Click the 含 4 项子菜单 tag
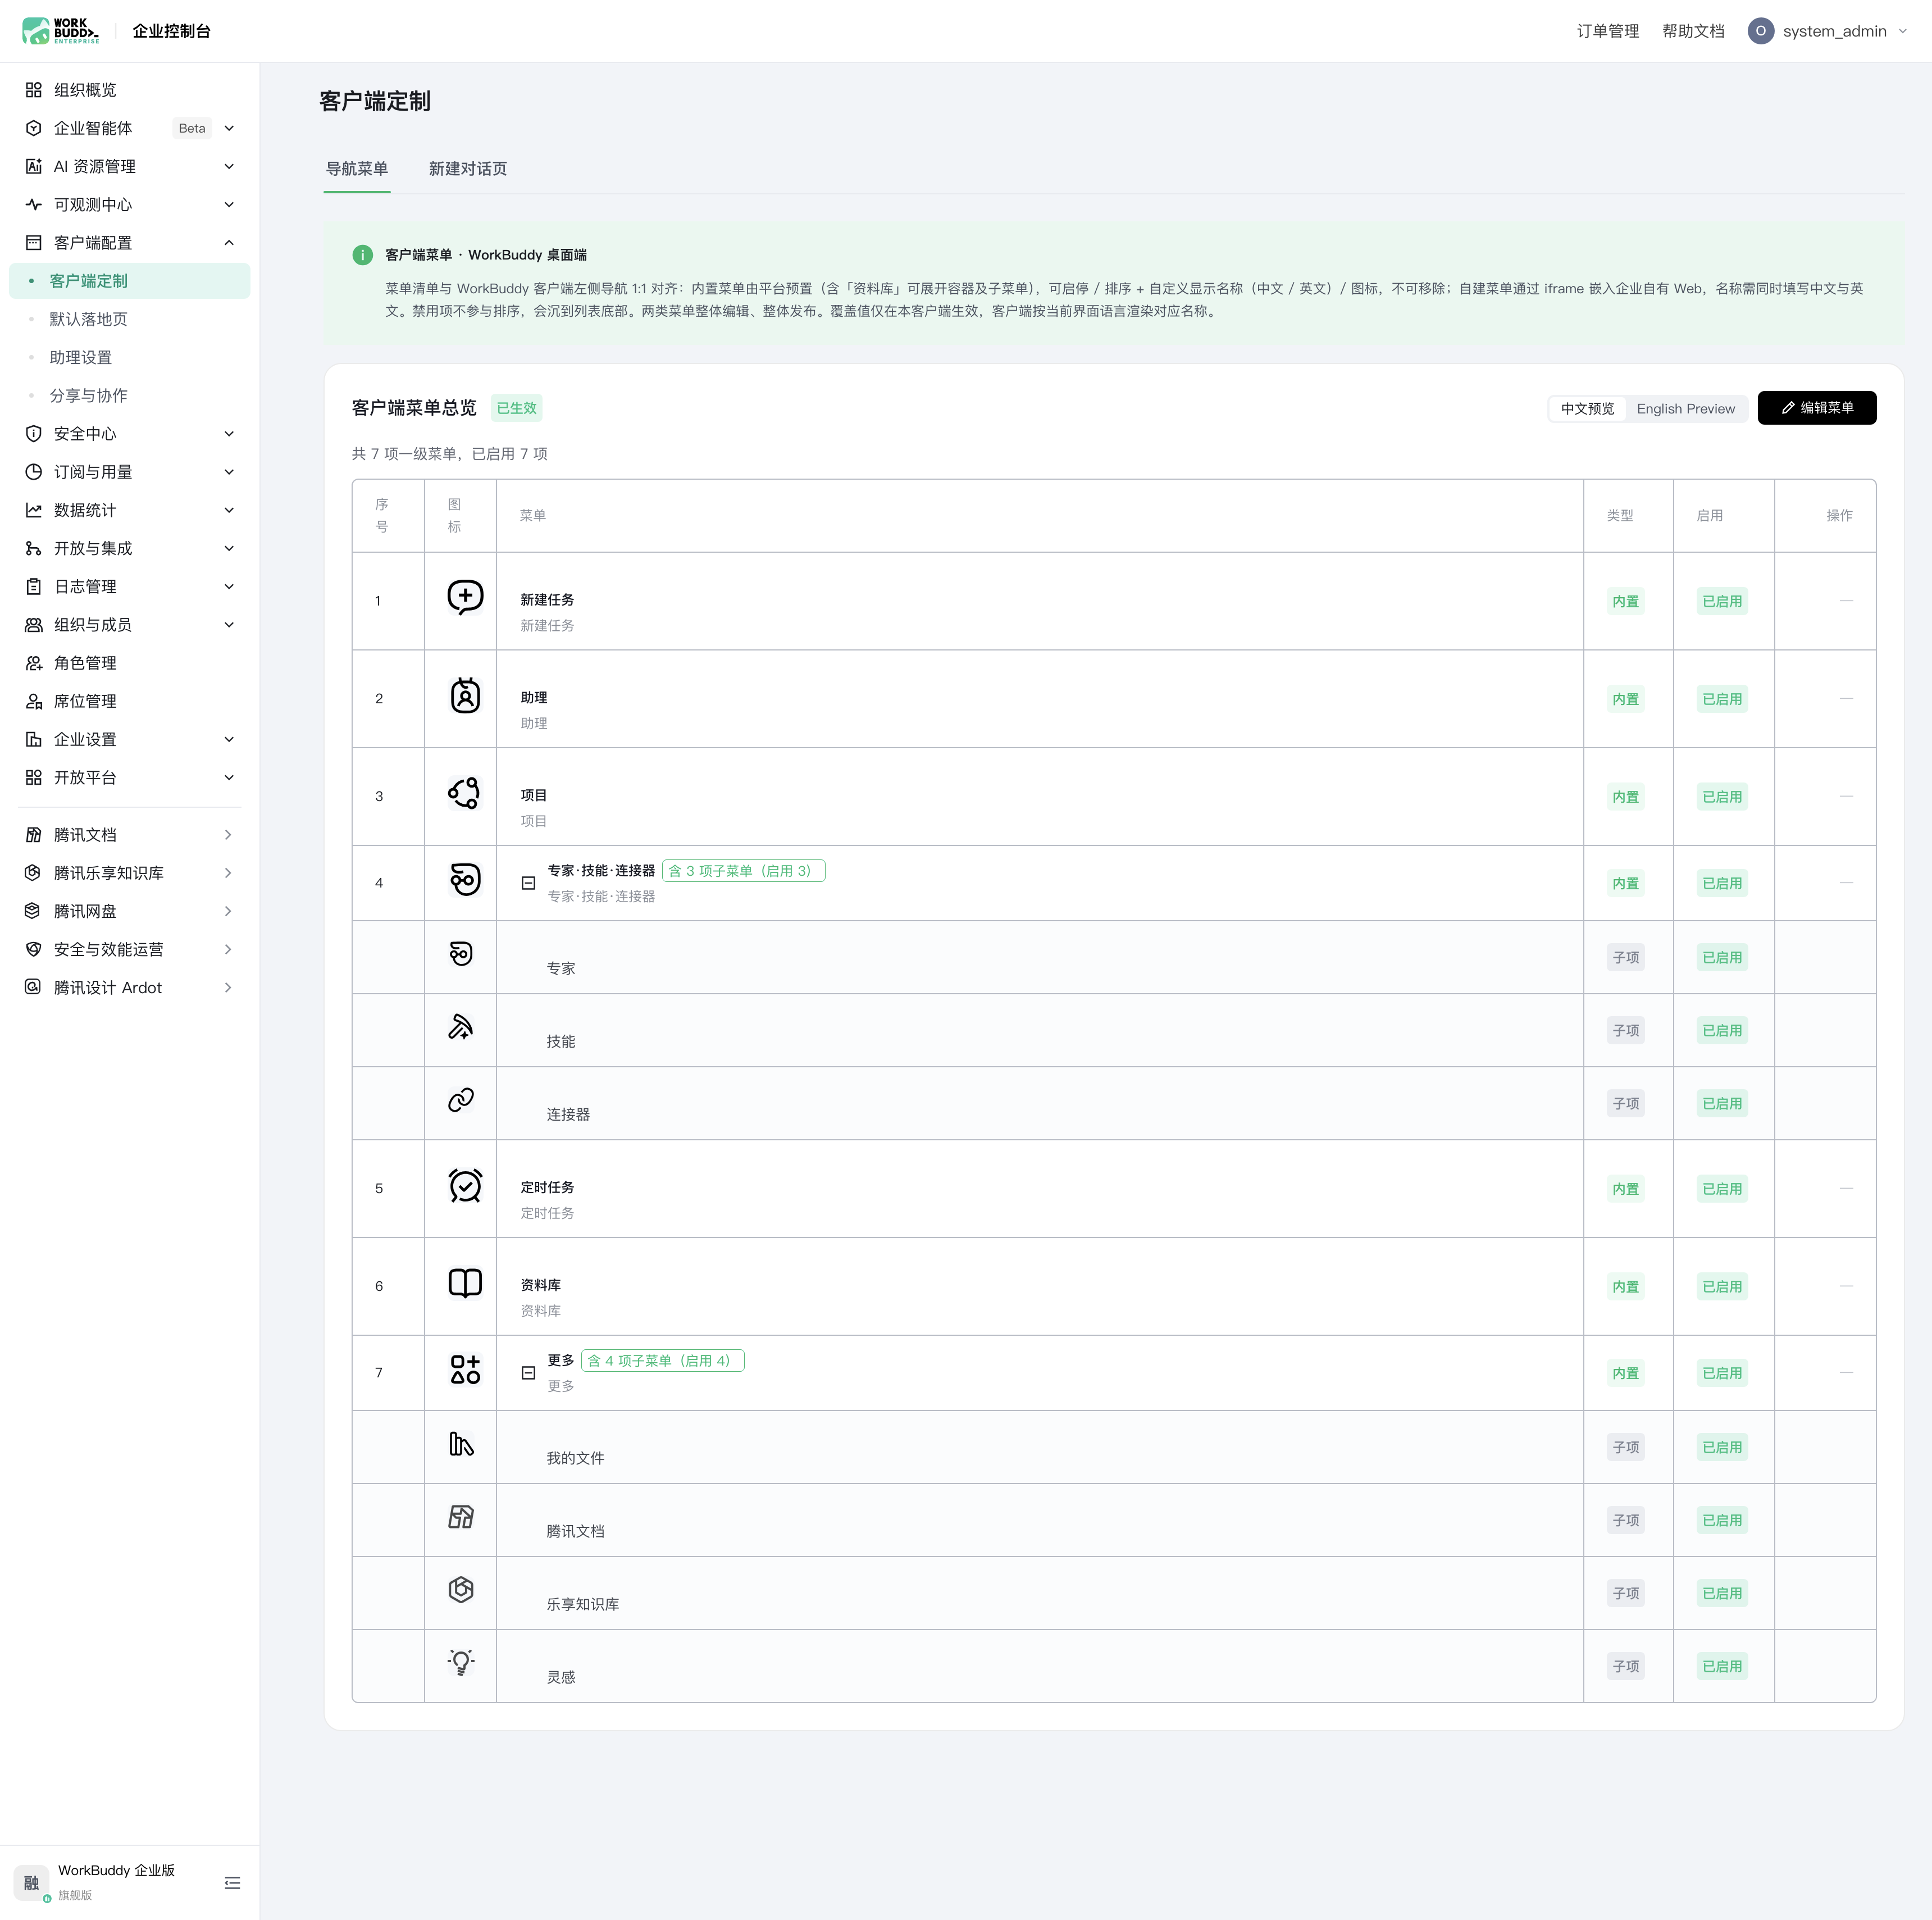 pyautogui.click(x=663, y=1361)
